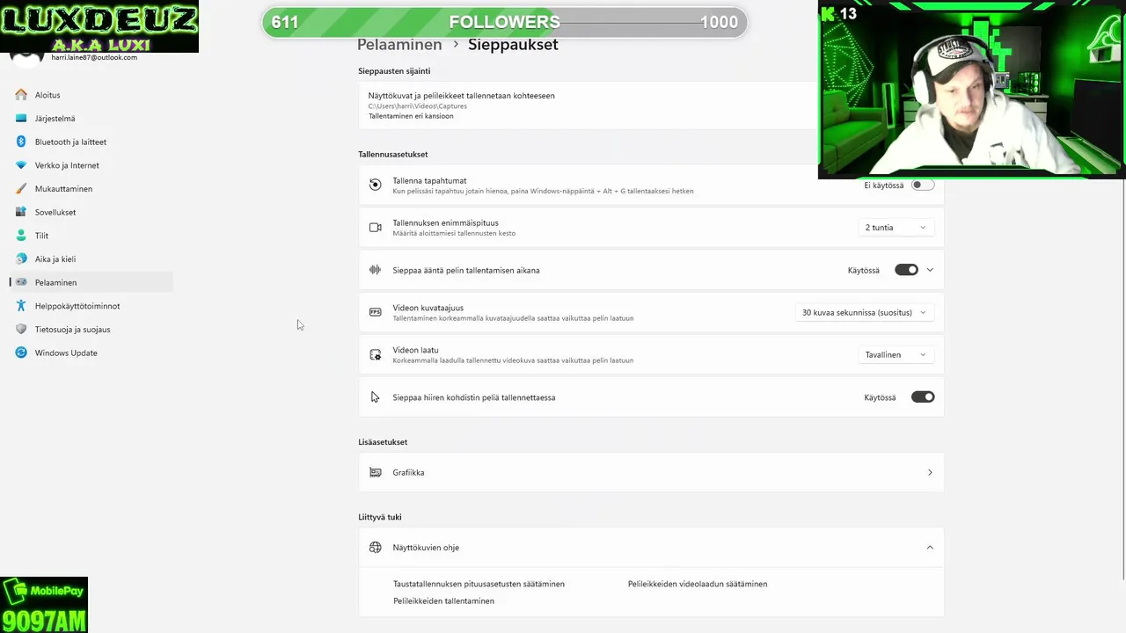Open Pelileikkeiden tallentaminen help link
This screenshot has width=1126, height=633.
pyautogui.click(x=443, y=601)
